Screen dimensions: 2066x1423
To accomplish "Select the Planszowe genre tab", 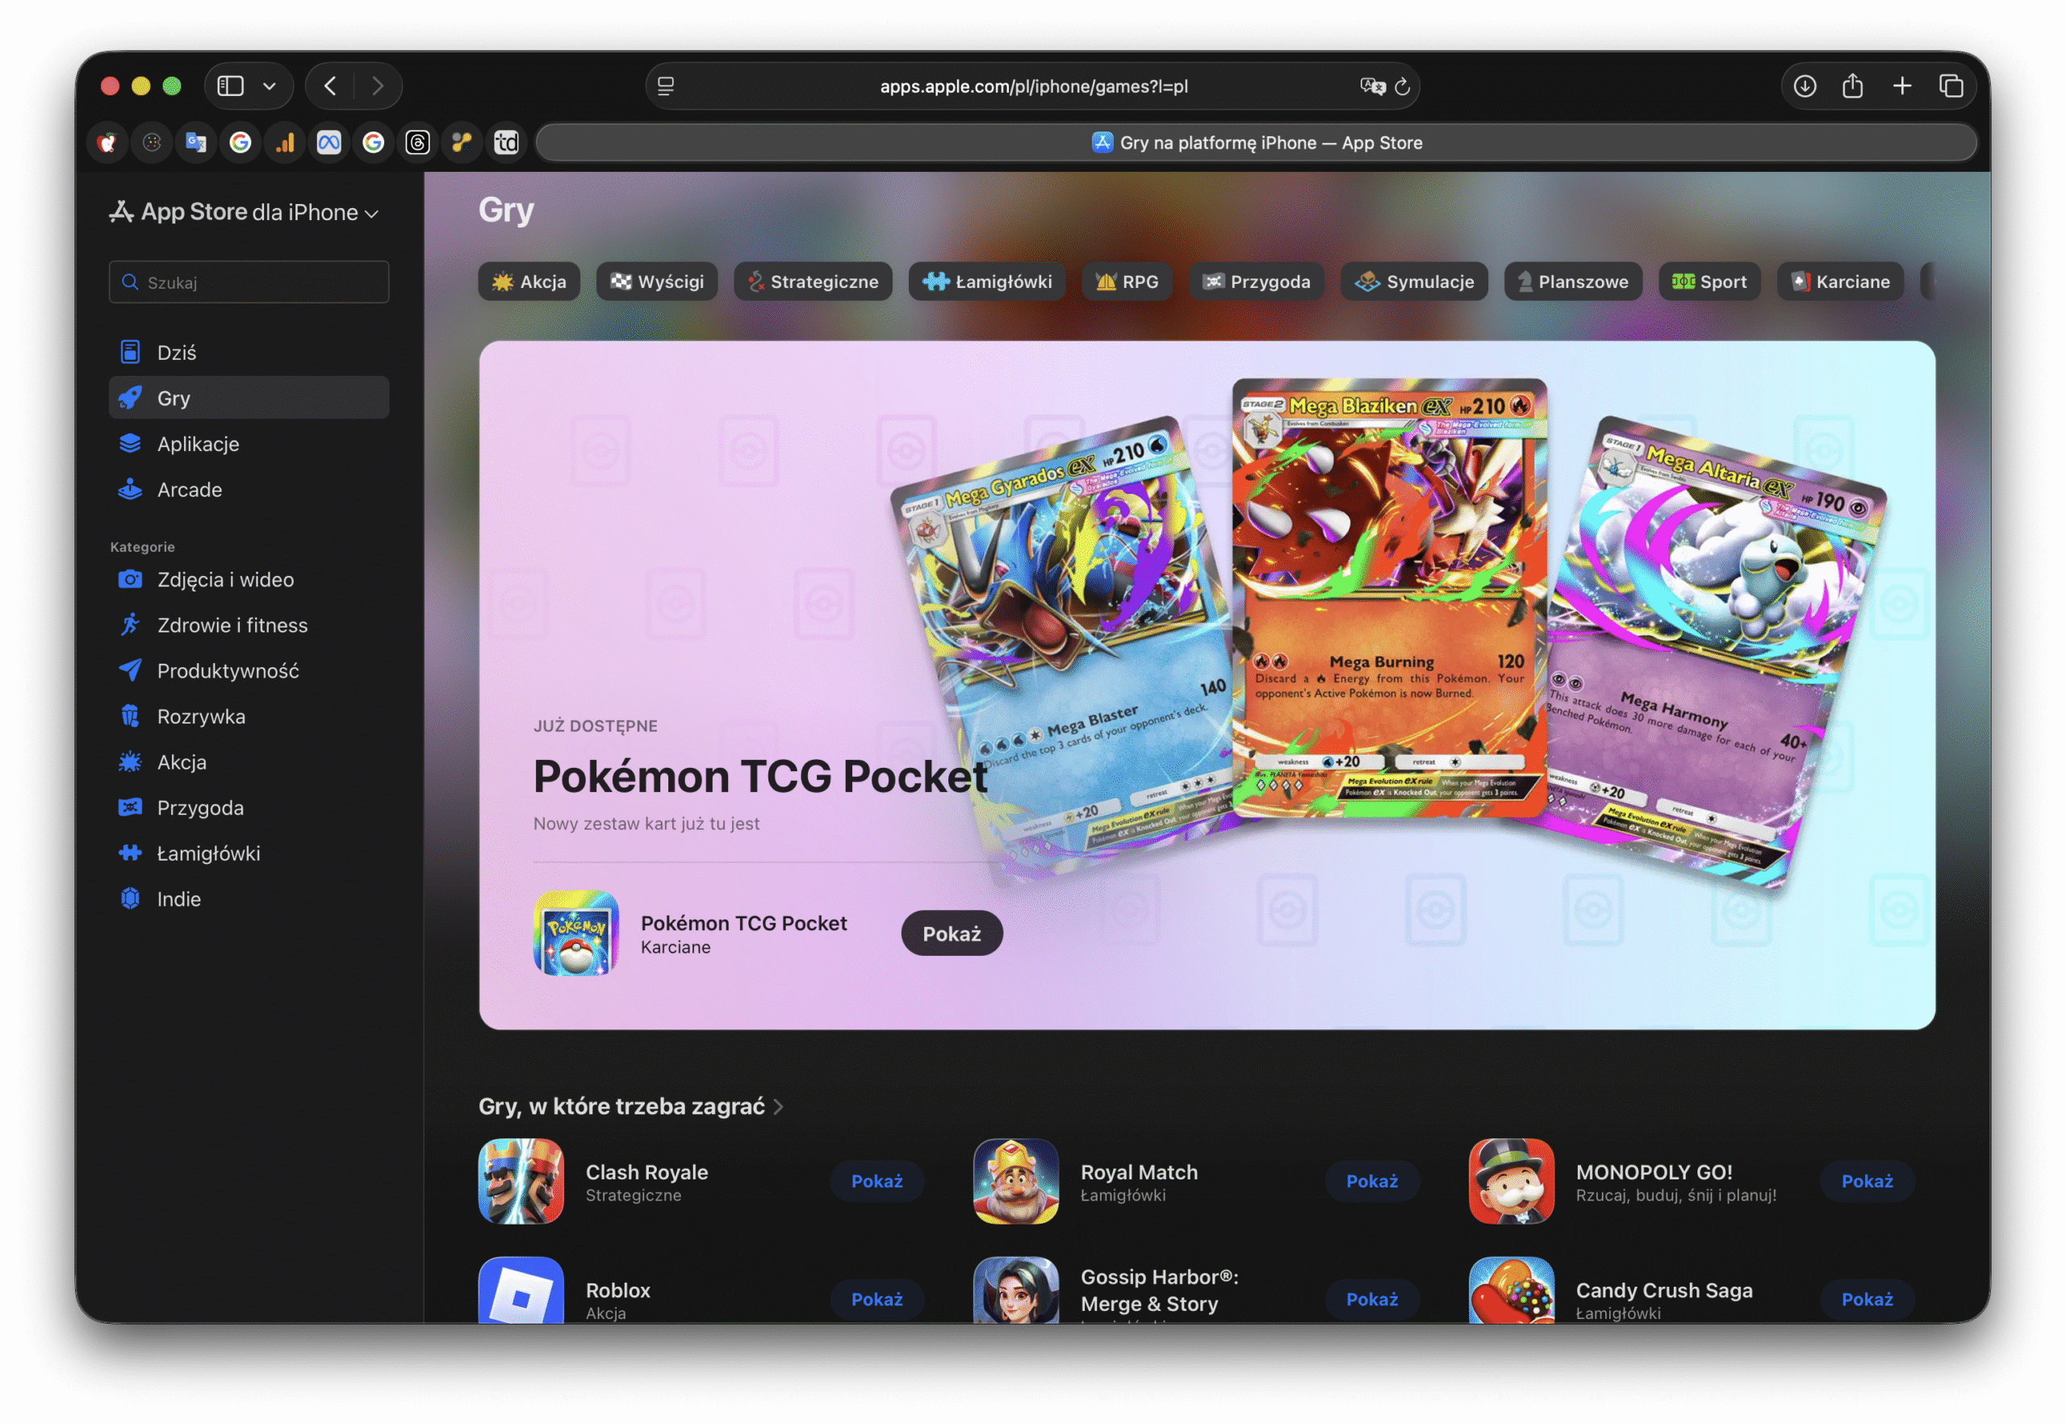I will pyautogui.click(x=1573, y=282).
